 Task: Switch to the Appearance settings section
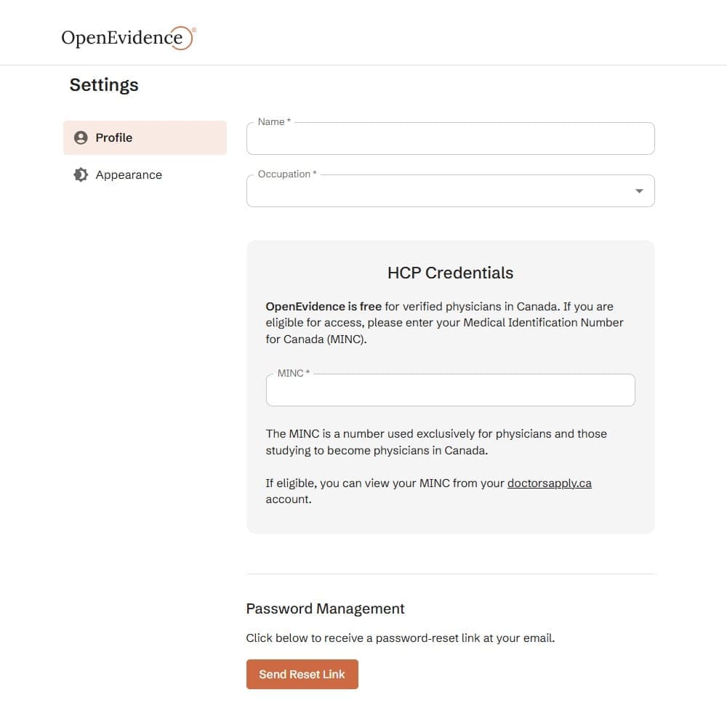click(x=129, y=174)
